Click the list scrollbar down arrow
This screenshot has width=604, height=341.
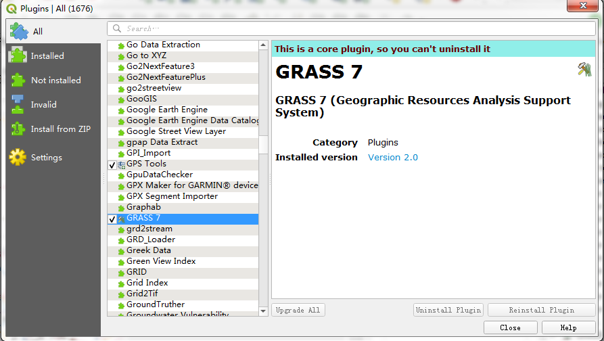[x=263, y=311]
